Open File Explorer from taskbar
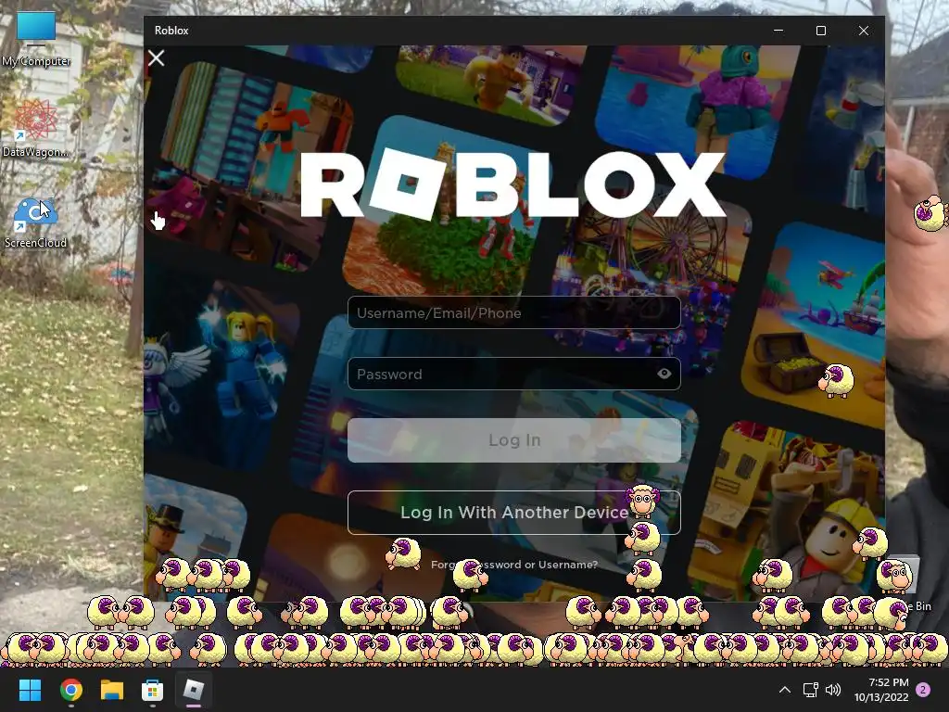This screenshot has width=949, height=712. [x=112, y=690]
